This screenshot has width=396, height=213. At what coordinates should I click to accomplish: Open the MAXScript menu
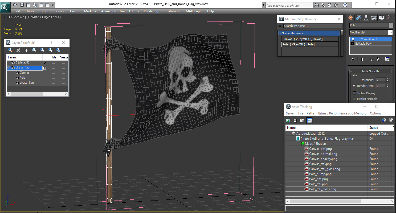point(193,11)
